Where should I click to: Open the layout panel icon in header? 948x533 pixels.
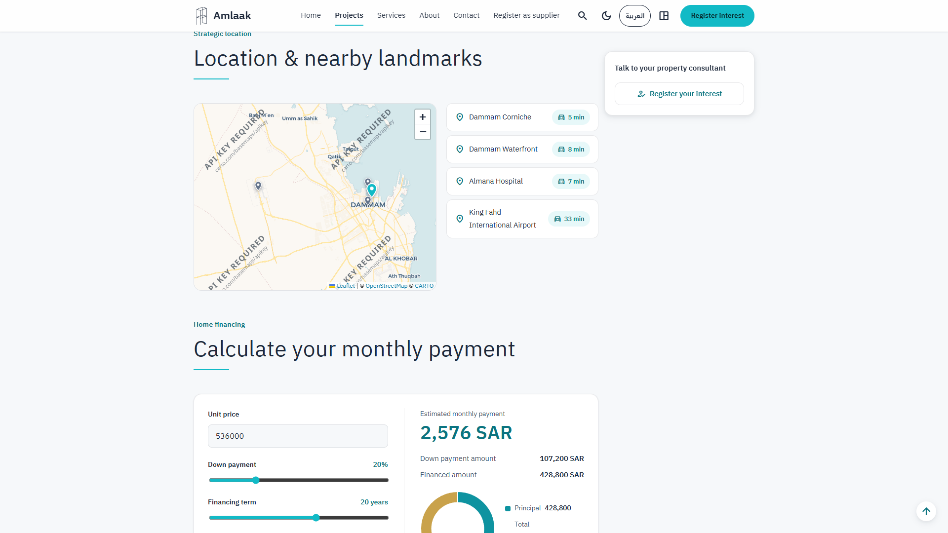click(664, 16)
